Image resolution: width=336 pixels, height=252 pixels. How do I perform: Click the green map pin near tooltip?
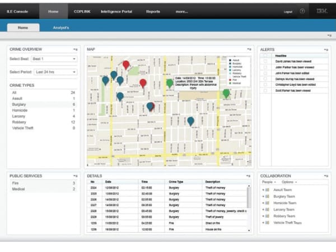click(x=170, y=83)
